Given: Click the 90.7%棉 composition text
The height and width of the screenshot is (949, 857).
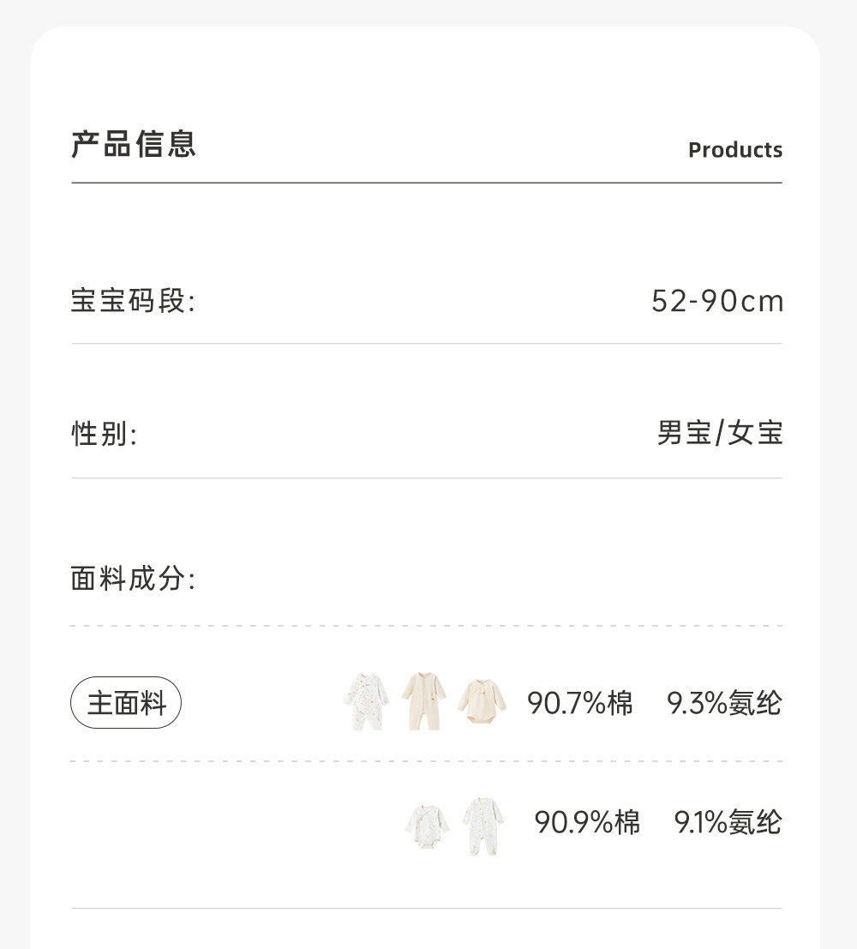Looking at the screenshot, I should tap(580, 704).
